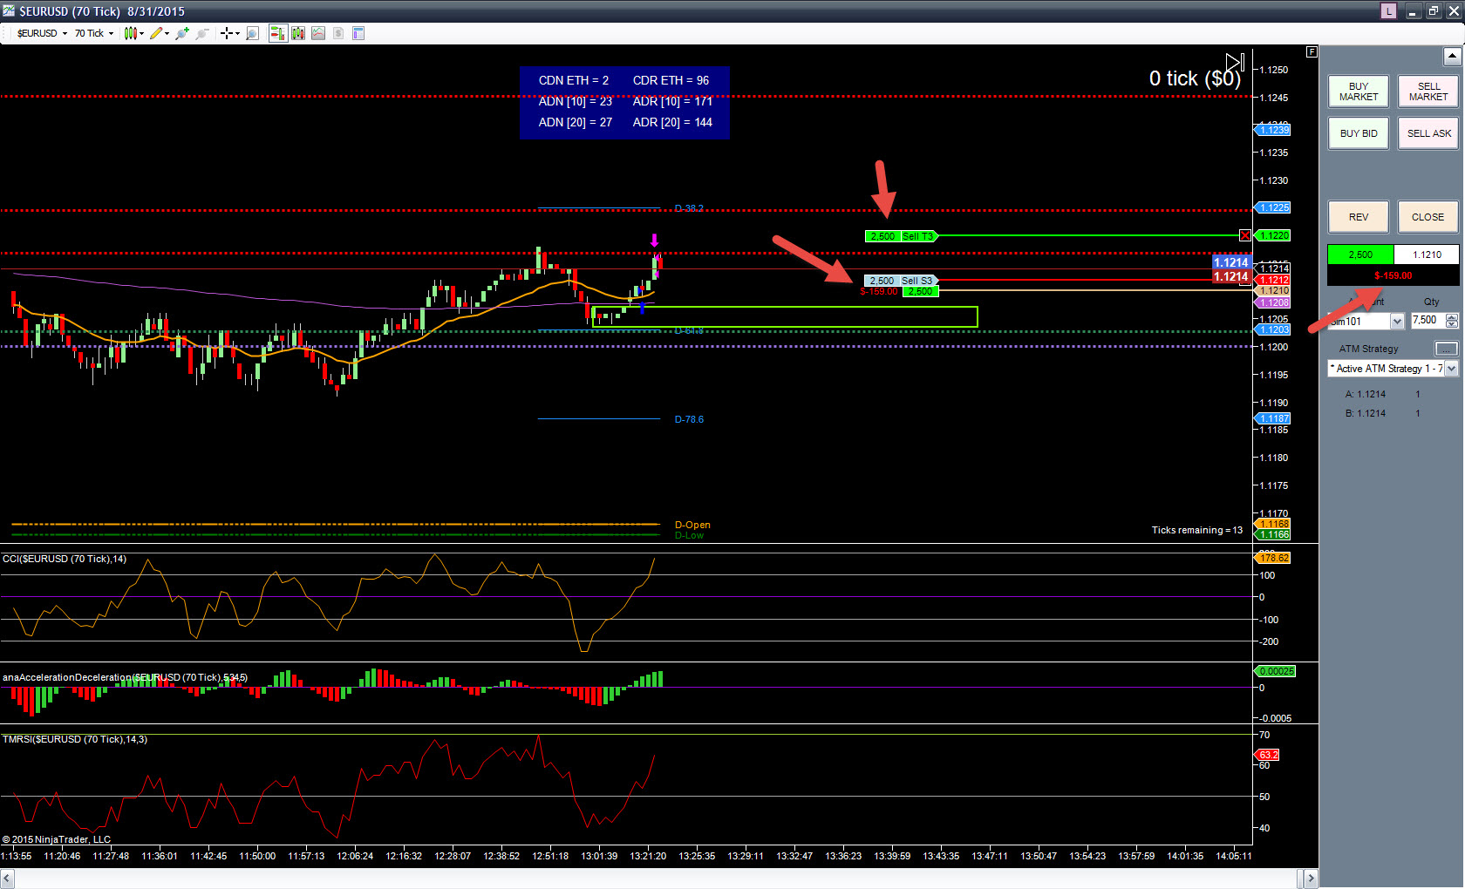Click the scroll-to-last-bar arrow icon
1465x889 pixels.
point(1234,62)
